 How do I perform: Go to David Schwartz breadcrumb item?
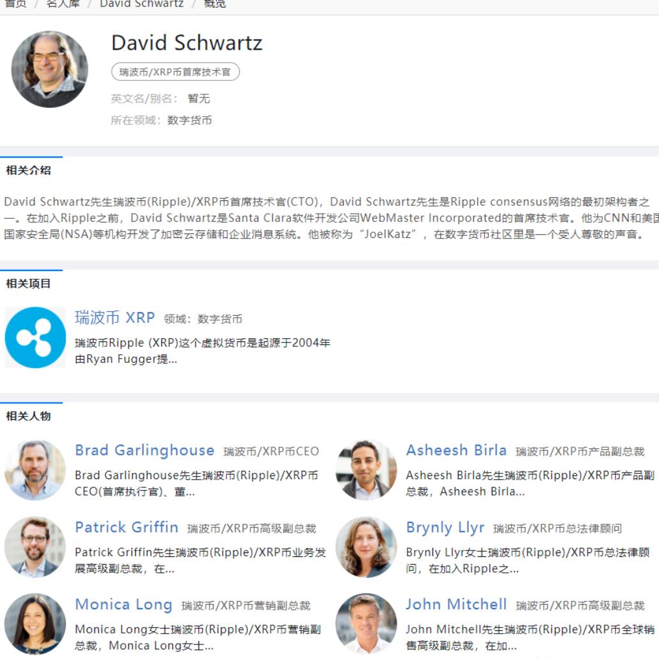[142, 4]
